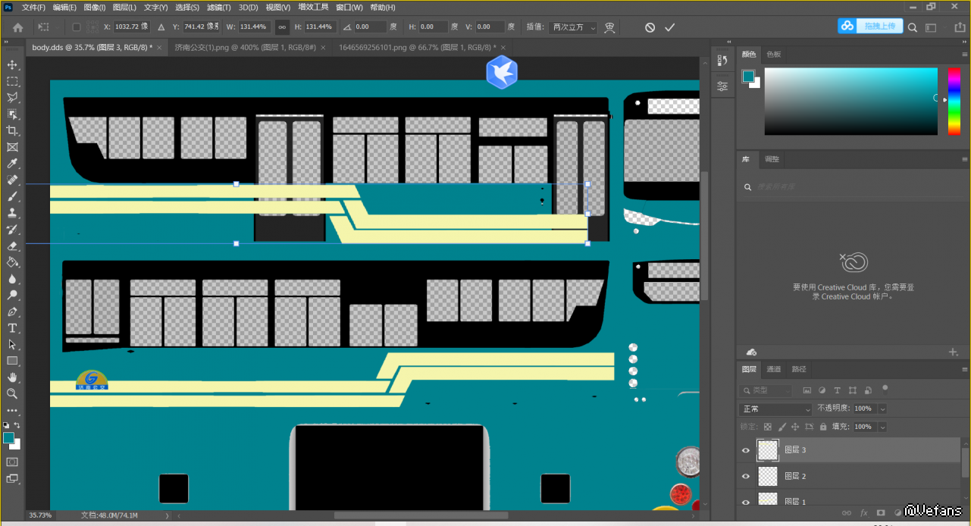Screen dimensions: 971x526
Task: Select the Zoom tool in toolbar
Action: (12, 394)
